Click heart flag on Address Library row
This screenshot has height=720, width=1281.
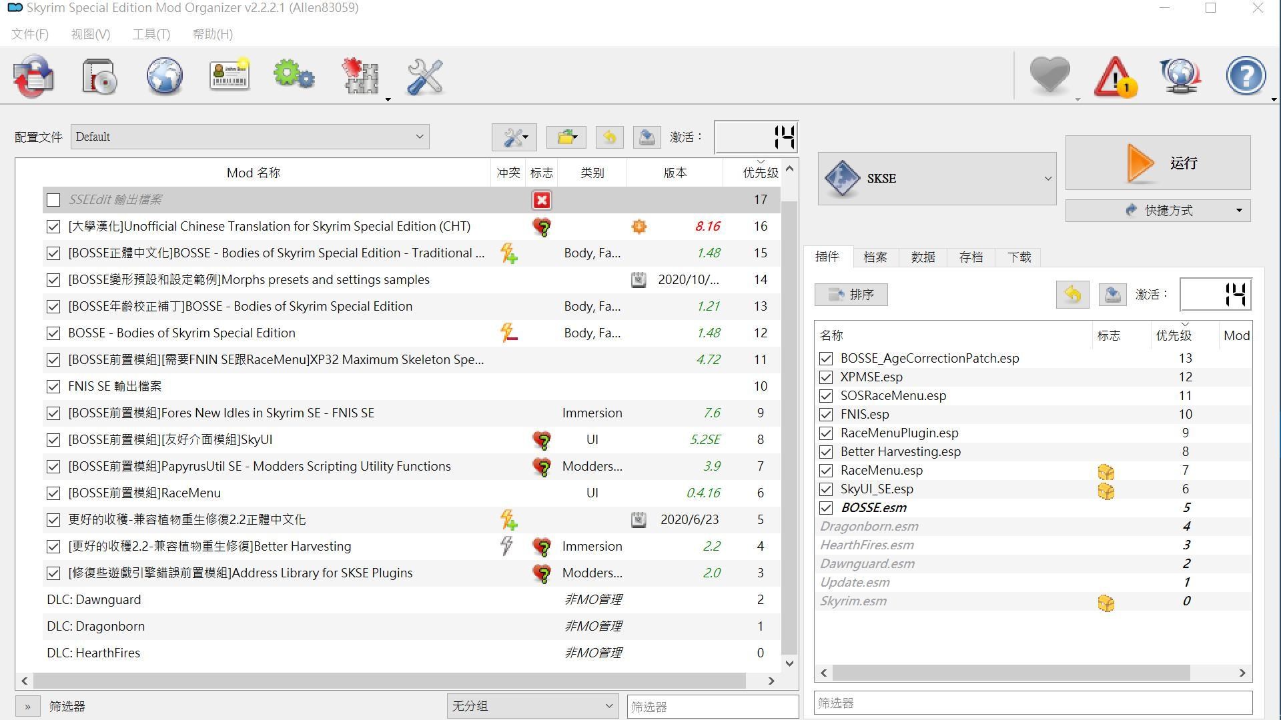click(542, 573)
